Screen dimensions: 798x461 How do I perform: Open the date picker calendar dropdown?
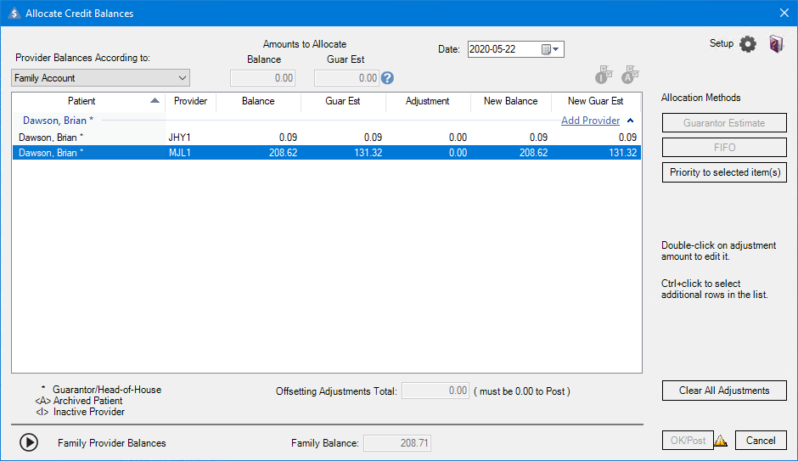[552, 49]
